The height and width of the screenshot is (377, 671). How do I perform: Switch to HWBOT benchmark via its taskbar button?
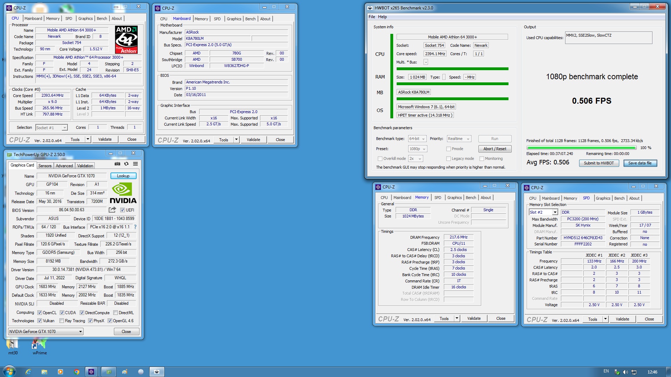(157, 372)
